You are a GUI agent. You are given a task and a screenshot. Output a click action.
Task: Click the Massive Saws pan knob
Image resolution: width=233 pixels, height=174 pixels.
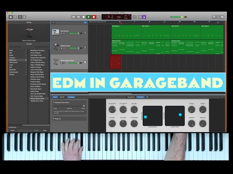coord(85,47)
